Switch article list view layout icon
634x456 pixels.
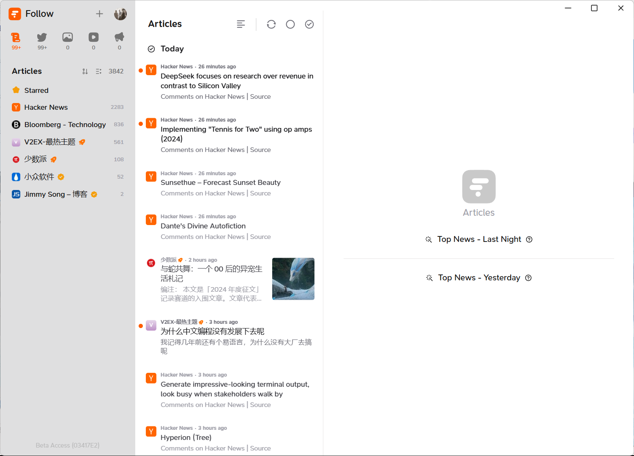pos(241,24)
